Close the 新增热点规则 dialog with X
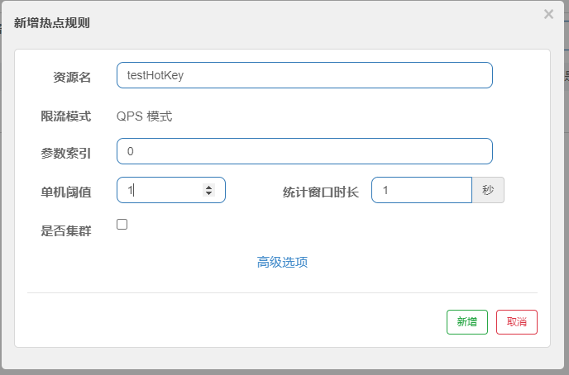The width and height of the screenshot is (569, 375). [548, 14]
